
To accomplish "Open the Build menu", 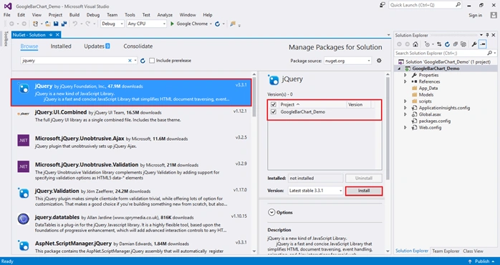I will [x=74, y=15].
